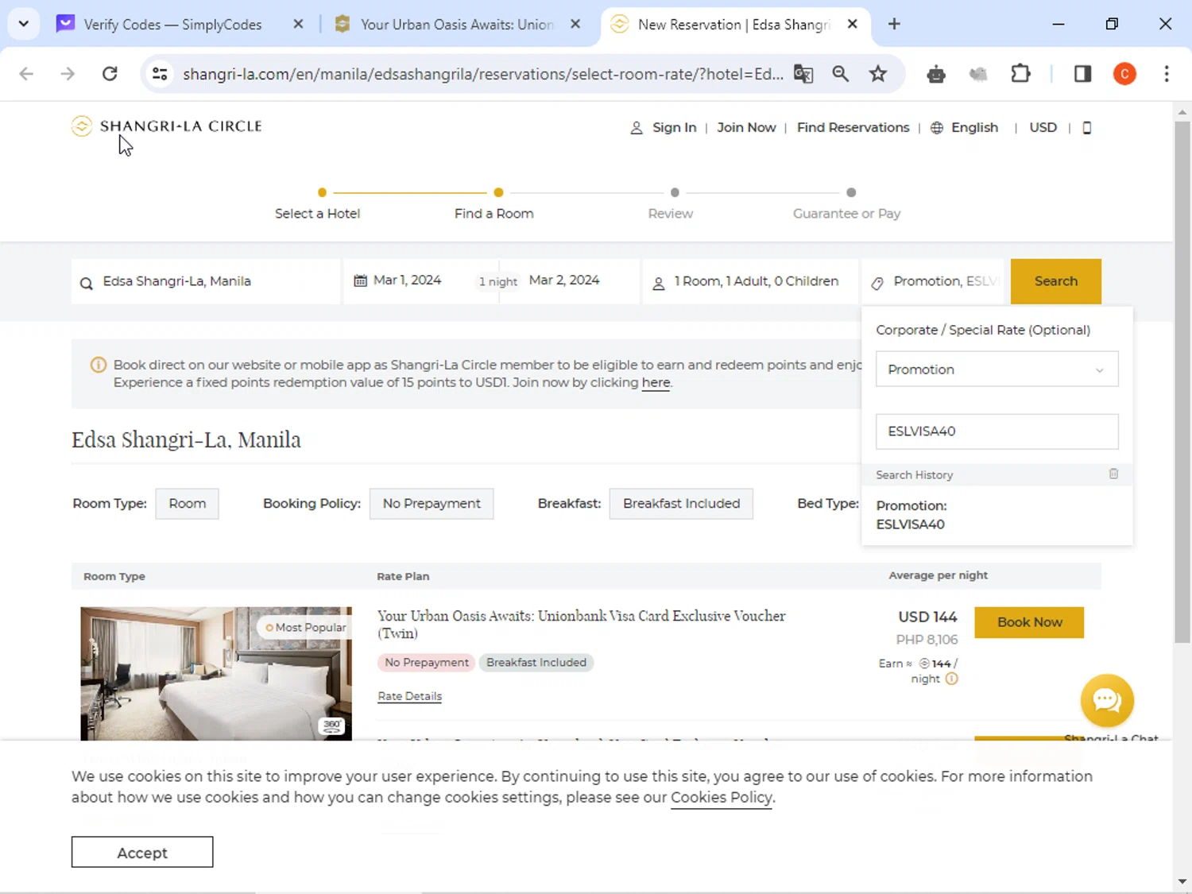The image size is (1192, 894).
Task: Reload the page
Action: [110, 74]
